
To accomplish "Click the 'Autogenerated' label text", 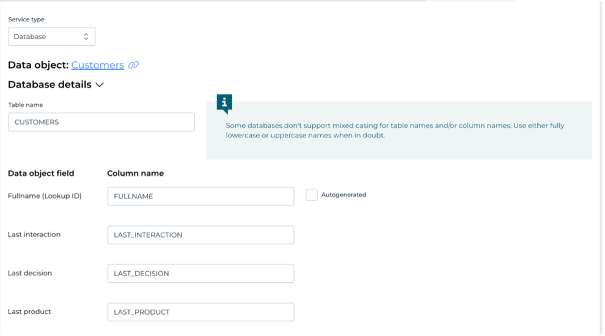I will (343, 195).
